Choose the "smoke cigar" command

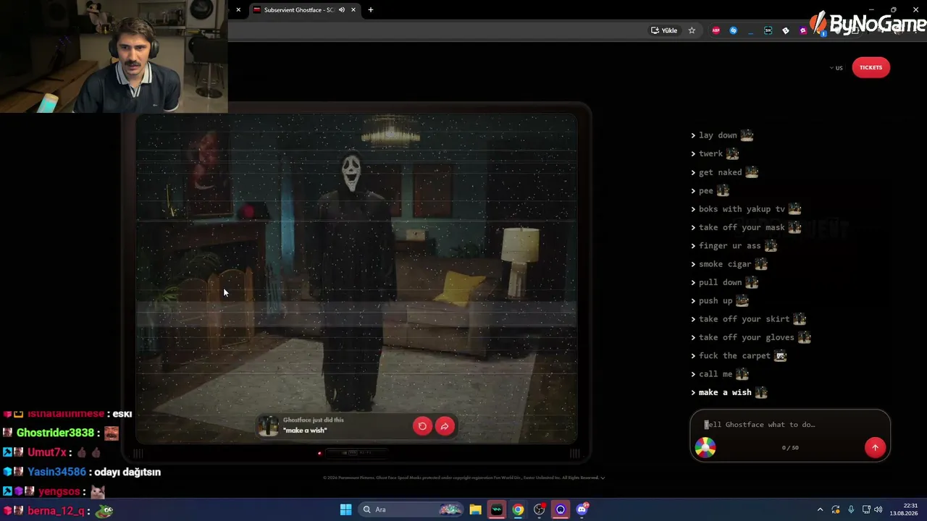point(725,264)
